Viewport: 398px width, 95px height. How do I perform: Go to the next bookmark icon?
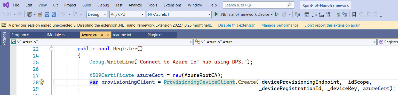(x=368, y=14)
